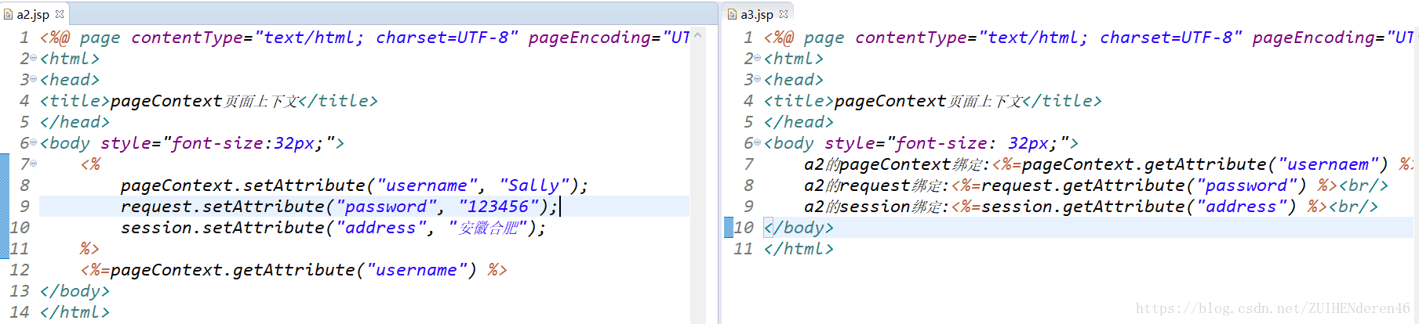Click the <html> tag on line 2 in a2.jsp
Screen dimensions: 1419x324
click(70, 59)
